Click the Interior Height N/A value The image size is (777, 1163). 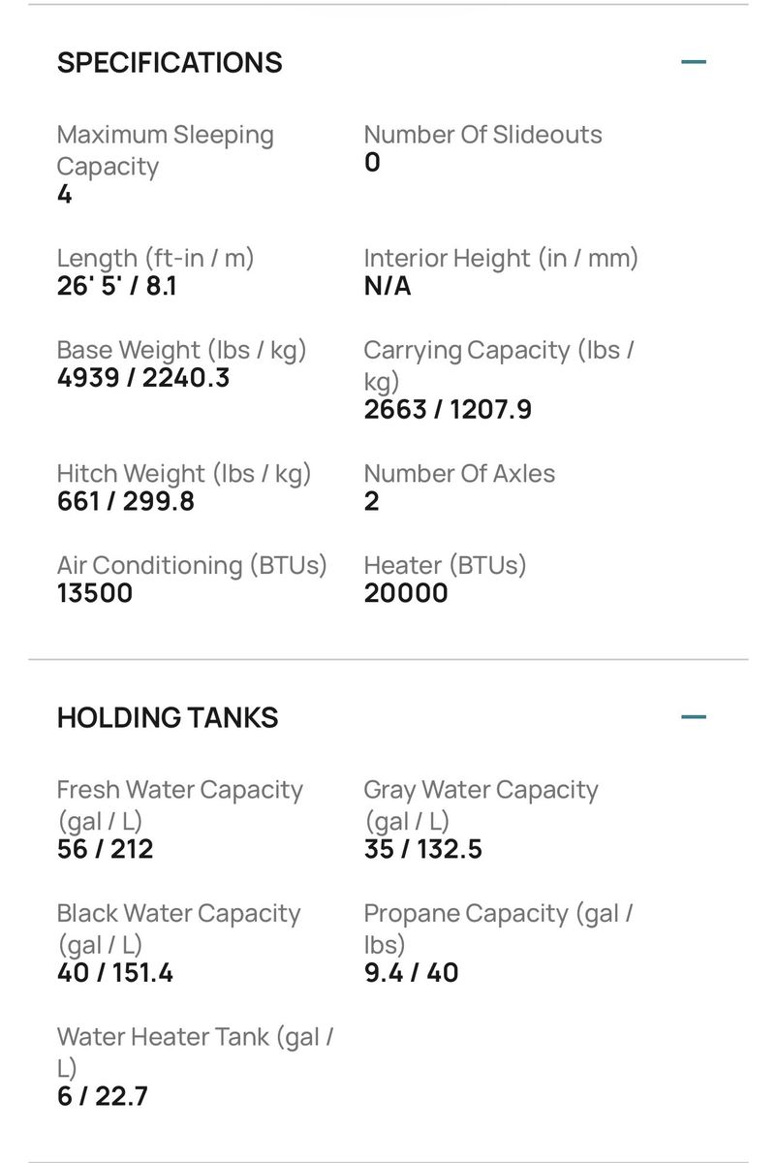[388, 287]
